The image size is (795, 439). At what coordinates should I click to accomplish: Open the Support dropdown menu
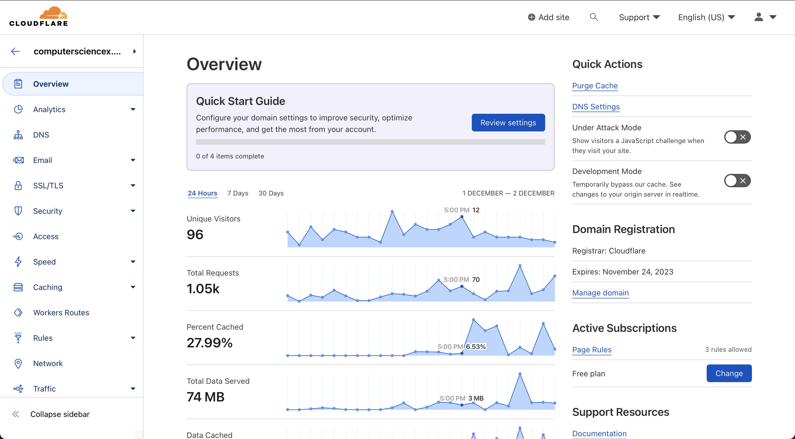pos(639,17)
